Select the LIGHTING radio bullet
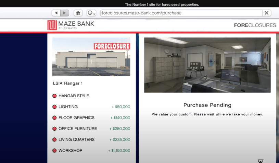279x163 pixels. click(54, 107)
